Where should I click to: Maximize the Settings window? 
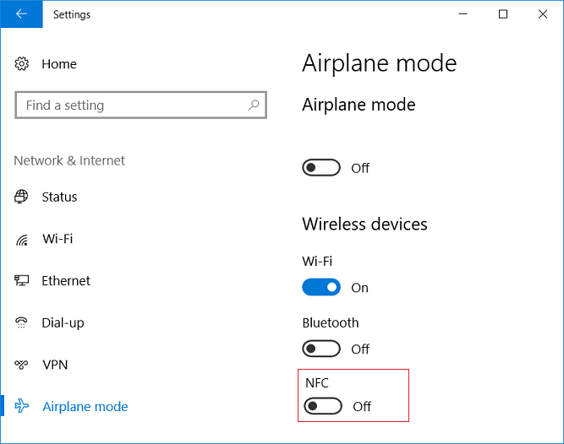tap(503, 14)
